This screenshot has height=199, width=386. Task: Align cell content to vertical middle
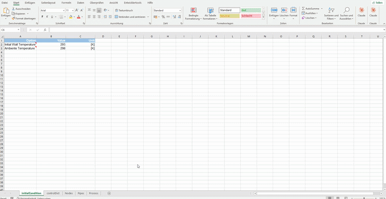[94, 10]
